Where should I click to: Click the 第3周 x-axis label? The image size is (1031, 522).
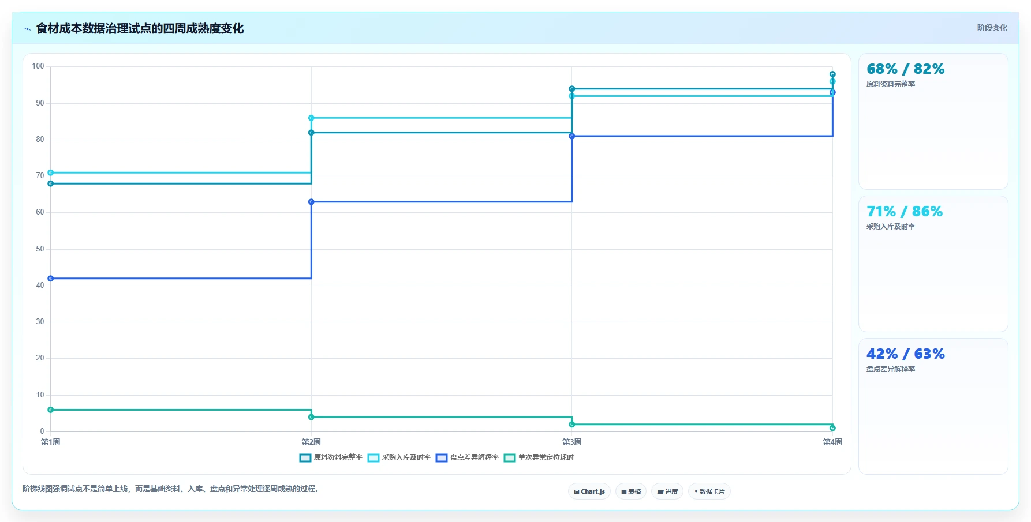click(572, 442)
